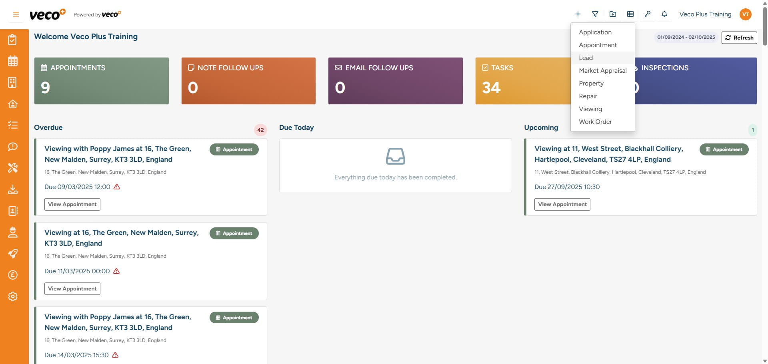Open the wrench and screwdriver repairs icon
This screenshot has height=364, width=768.
13,168
